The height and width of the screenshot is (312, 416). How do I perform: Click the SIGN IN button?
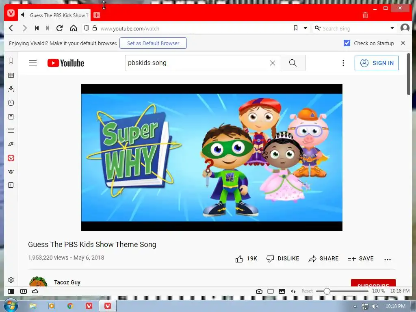coord(377,63)
